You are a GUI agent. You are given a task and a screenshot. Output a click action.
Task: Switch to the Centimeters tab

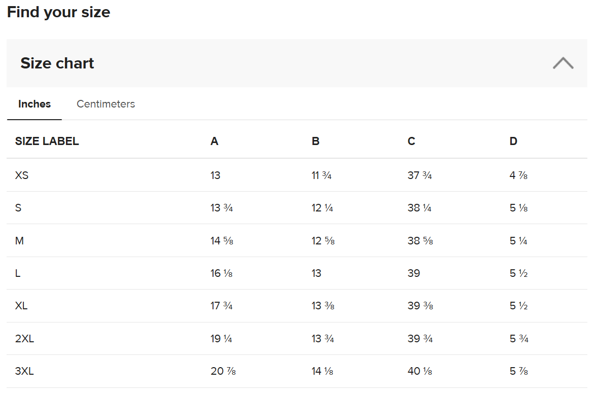tap(106, 104)
